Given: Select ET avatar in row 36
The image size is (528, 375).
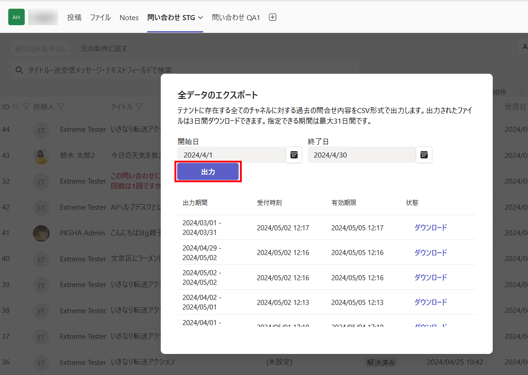Looking at the screenshot, I should coord(41,363).
